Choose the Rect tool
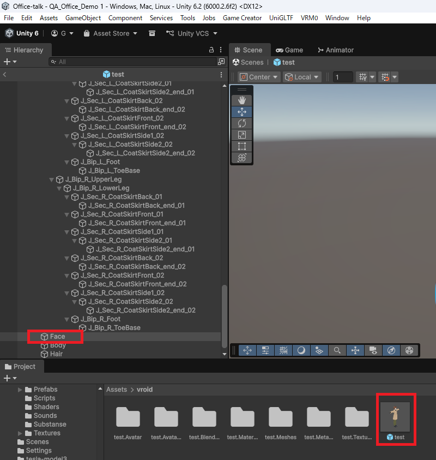Screen dimensions: 436x460 (x=242, y=146)
